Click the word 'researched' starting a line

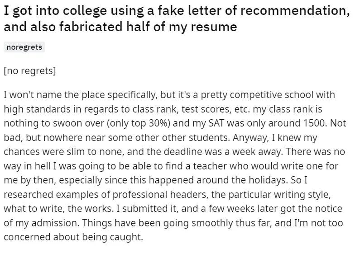click(x=28, y=194)
